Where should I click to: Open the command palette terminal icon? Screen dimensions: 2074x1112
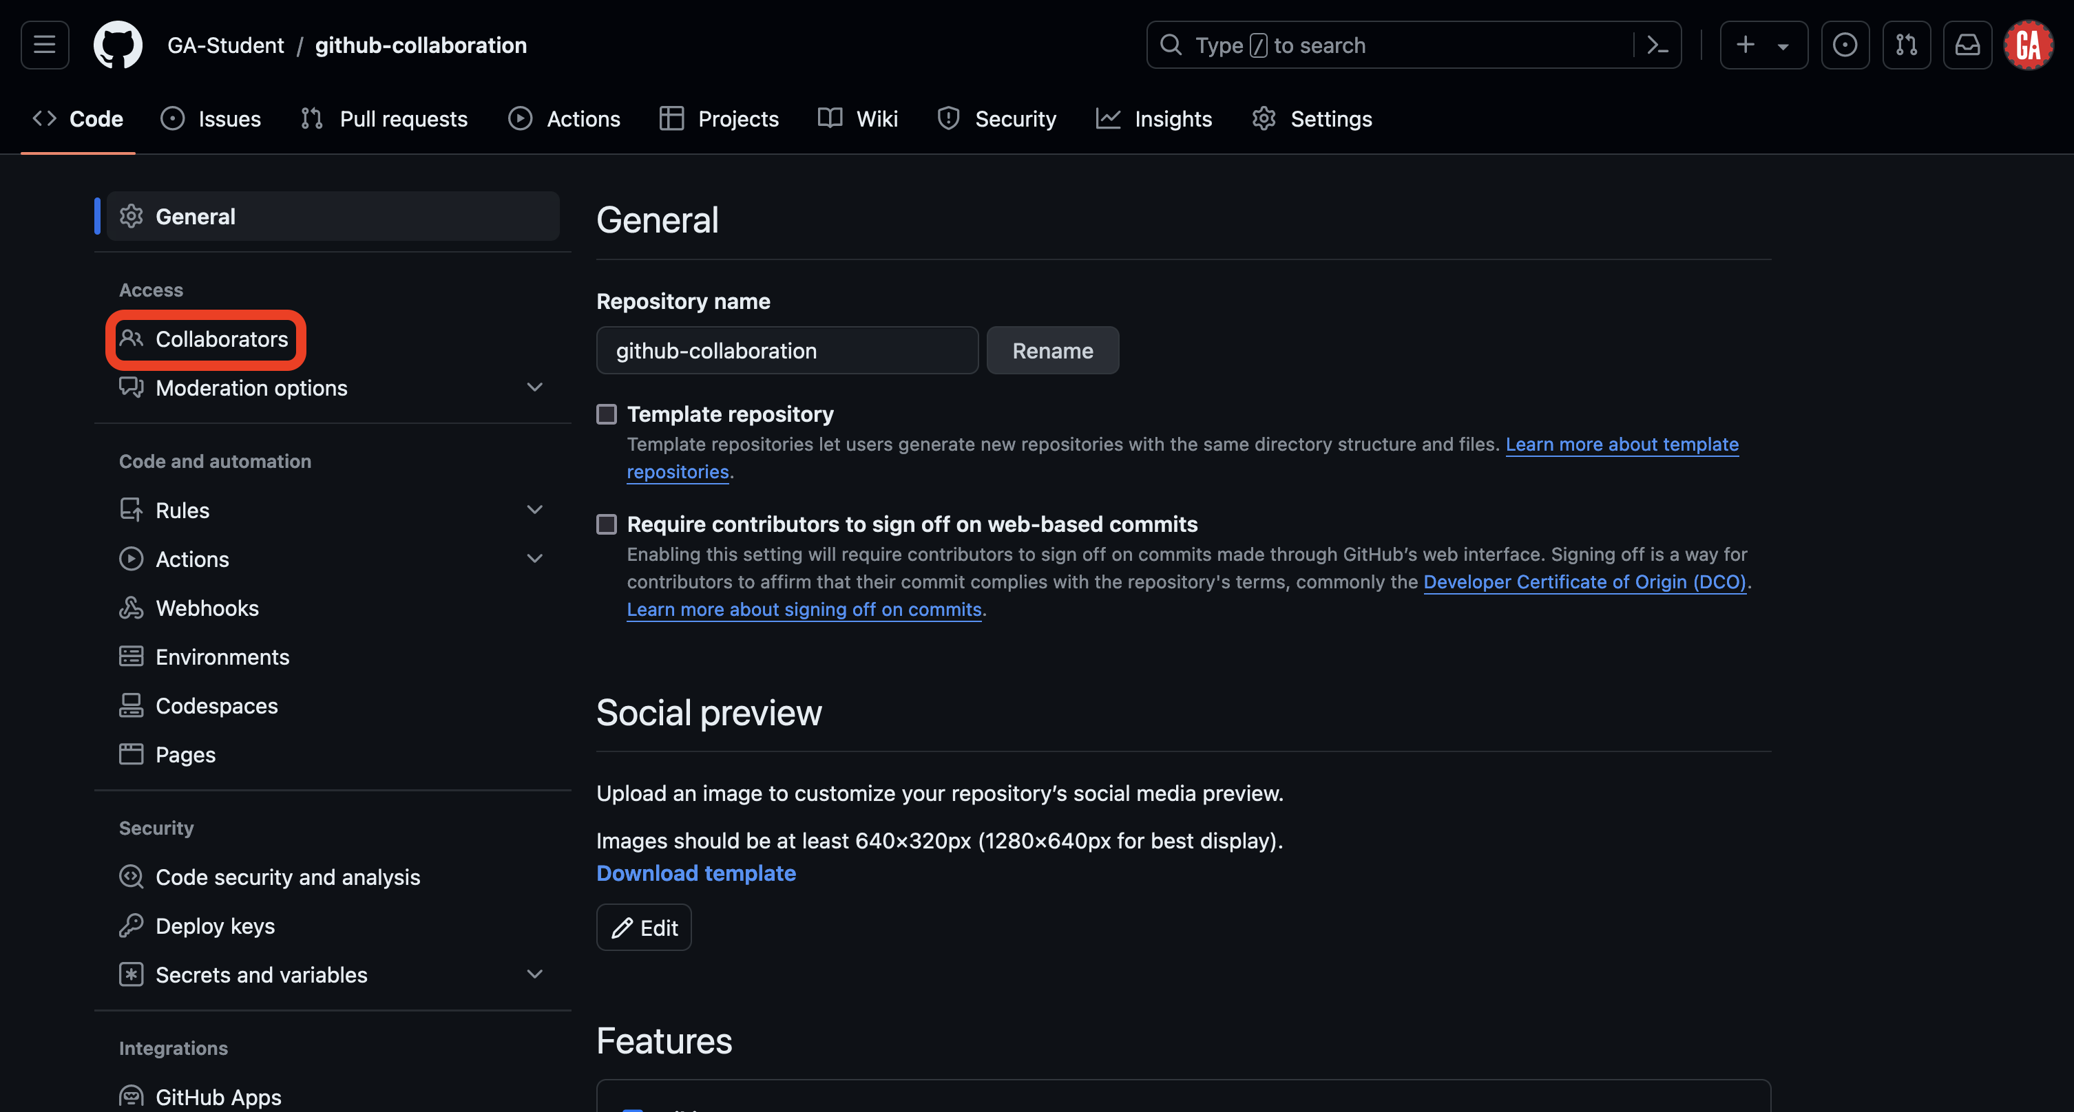point(1657,44)
